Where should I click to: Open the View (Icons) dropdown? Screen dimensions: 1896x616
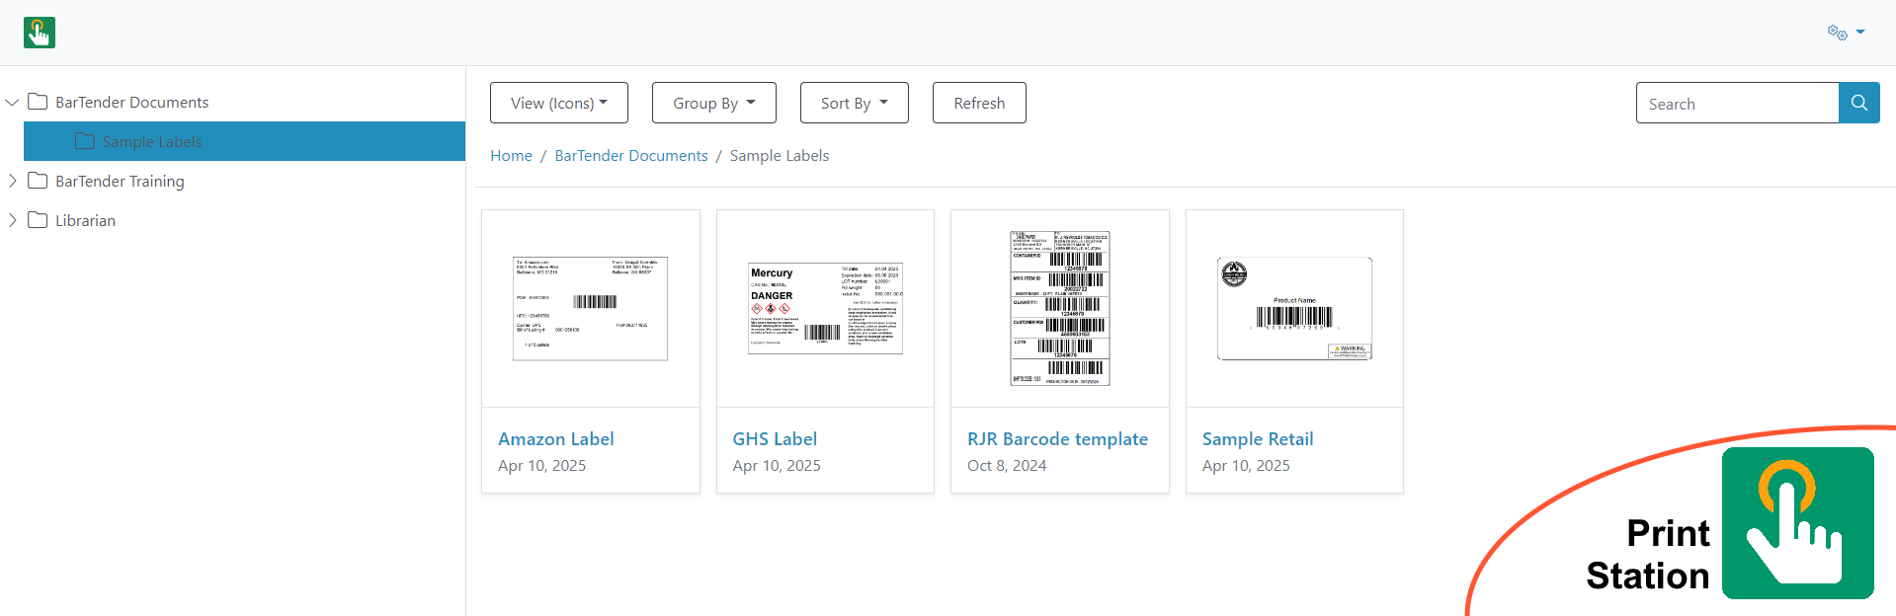click(559, 103)
